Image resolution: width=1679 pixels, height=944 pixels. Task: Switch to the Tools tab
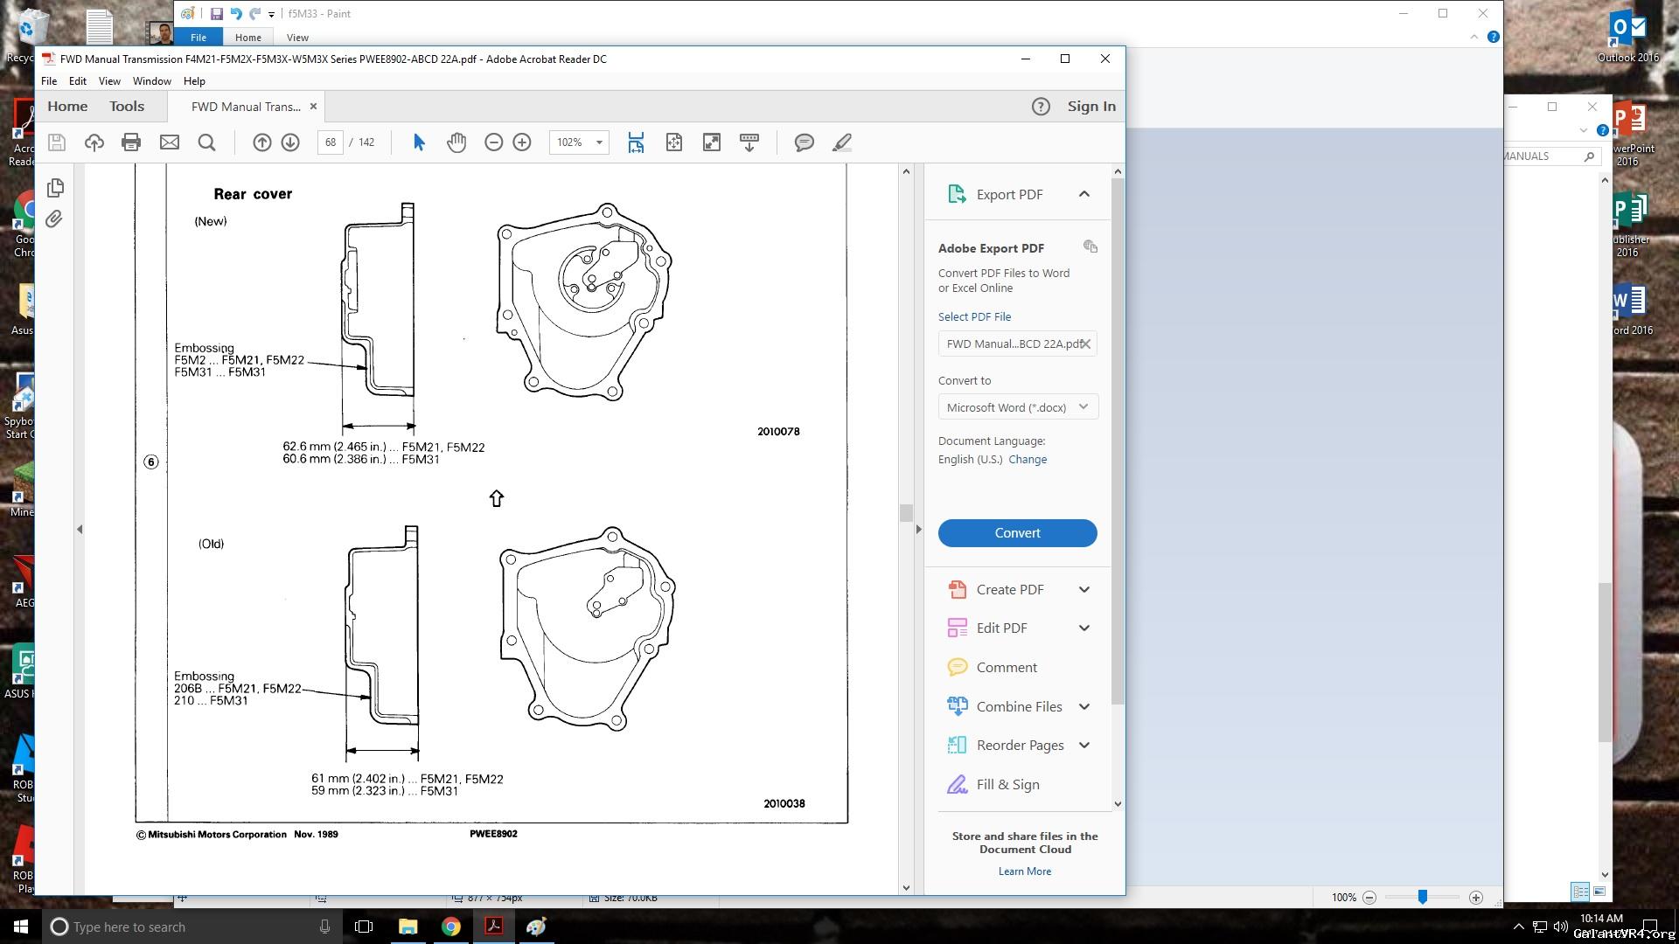(x=127, y=107)
